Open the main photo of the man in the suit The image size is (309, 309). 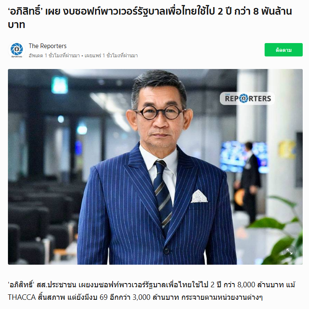click(x=155, y=167)
